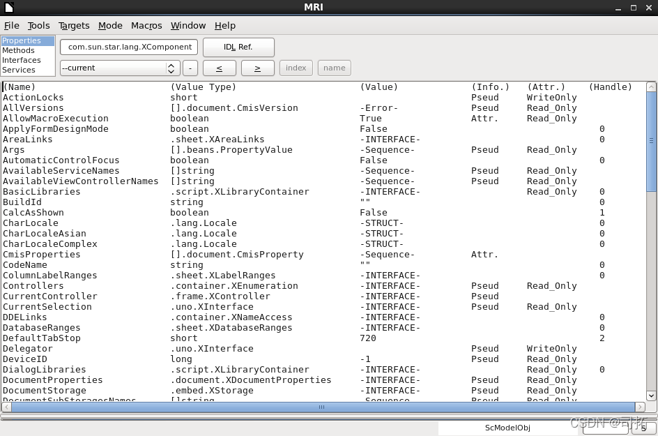Maximize the MRI window
Image resolution: width=658 pixels, height=436 pixels.
pyautogui.click(x=634, y=8)
